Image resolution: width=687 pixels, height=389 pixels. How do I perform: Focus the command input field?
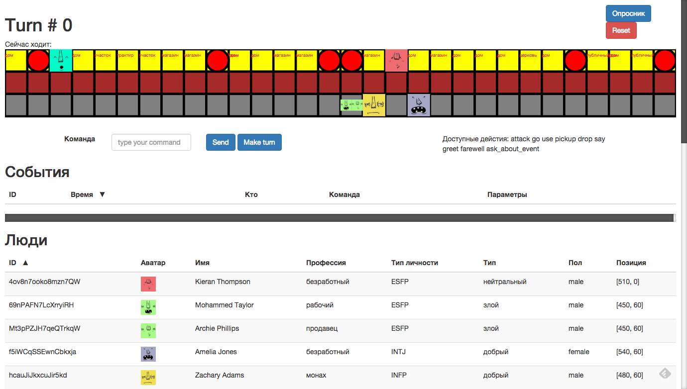coord(151,142)
